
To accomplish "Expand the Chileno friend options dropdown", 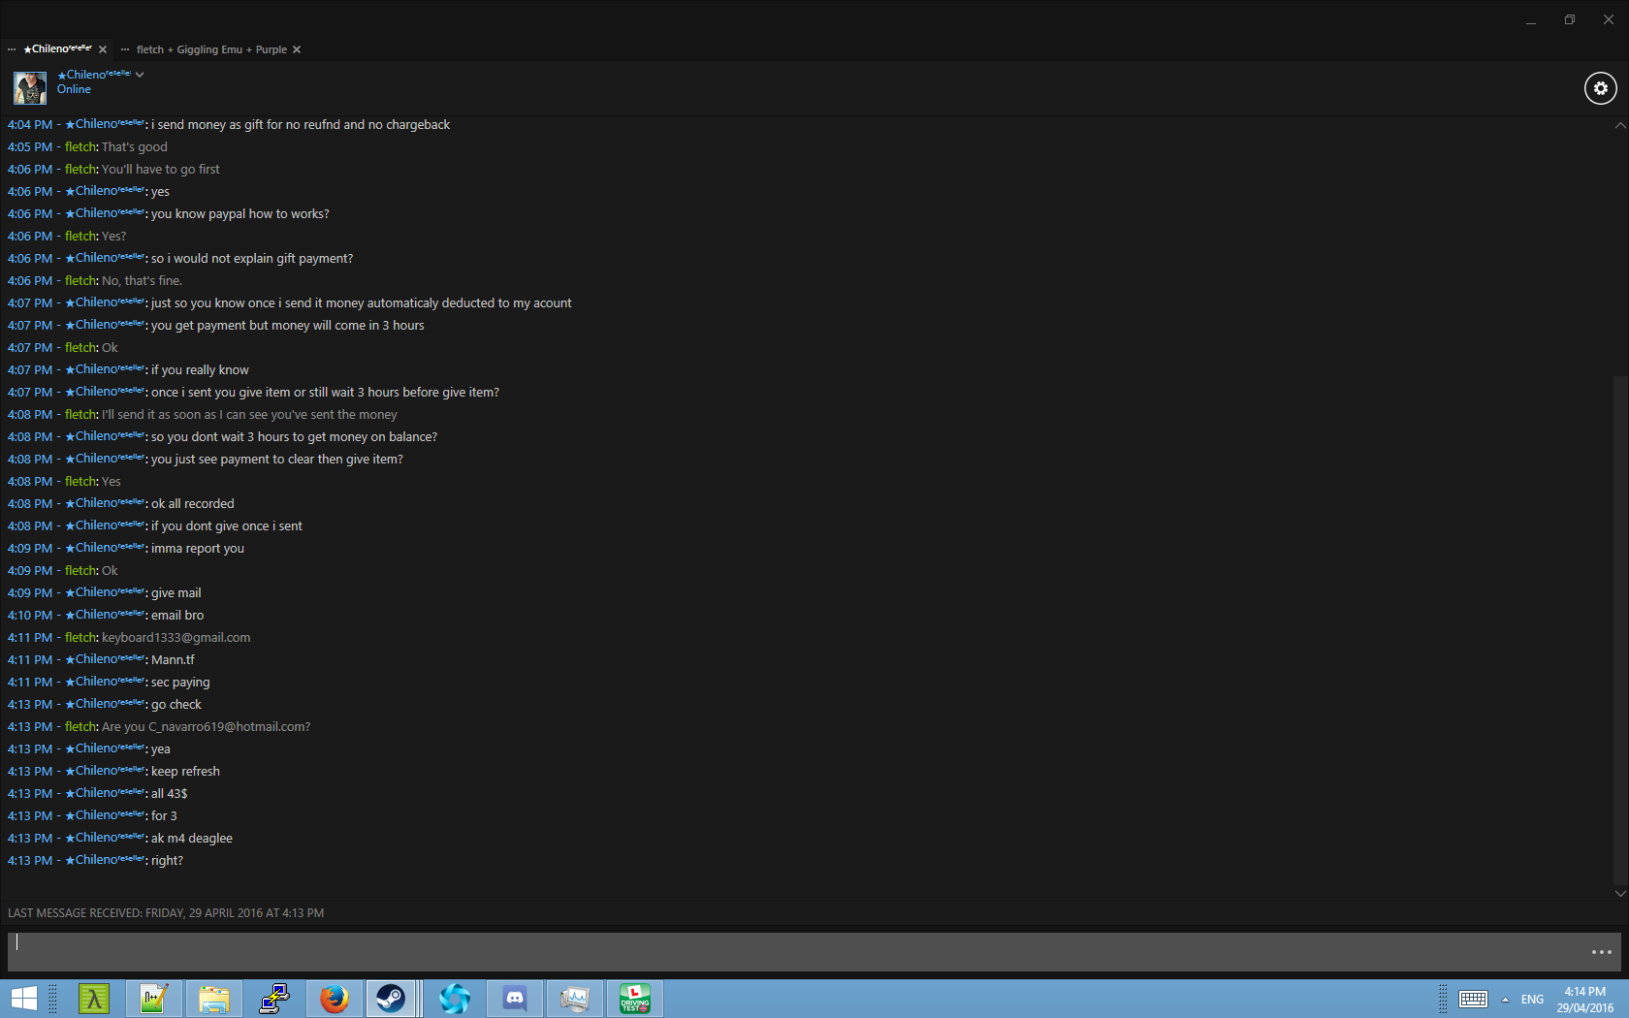I will tap(140, 75).
